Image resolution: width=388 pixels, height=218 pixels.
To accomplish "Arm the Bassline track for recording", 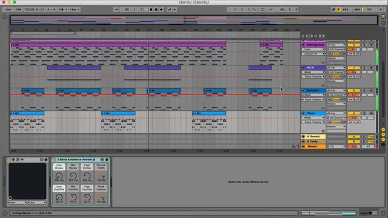I will coord(371,90).
